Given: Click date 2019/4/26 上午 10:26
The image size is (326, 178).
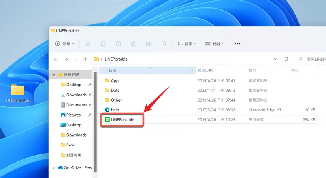Looking at the screenshot, I should (x=216, y=120).
